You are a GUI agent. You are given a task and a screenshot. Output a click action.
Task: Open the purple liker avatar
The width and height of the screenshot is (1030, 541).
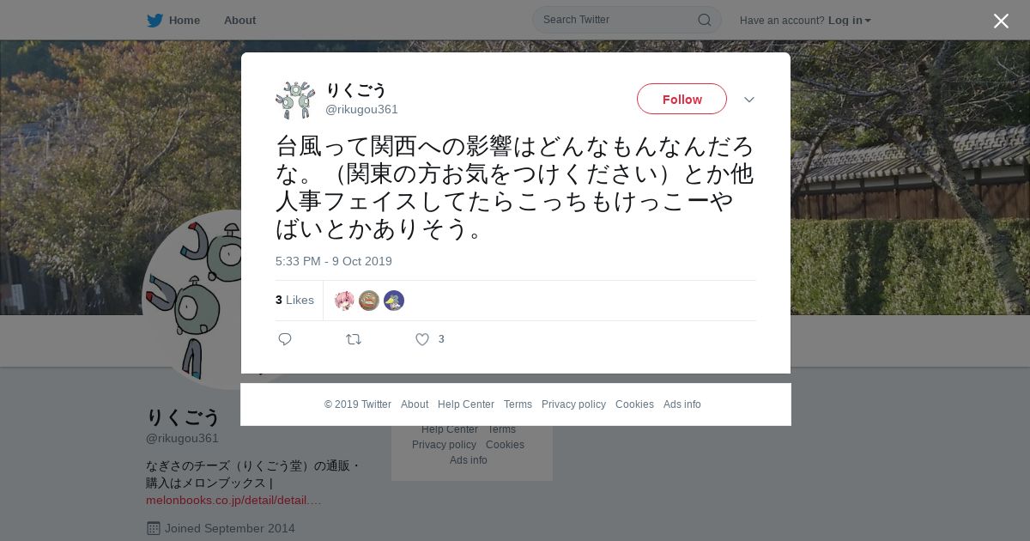(394, 301)
